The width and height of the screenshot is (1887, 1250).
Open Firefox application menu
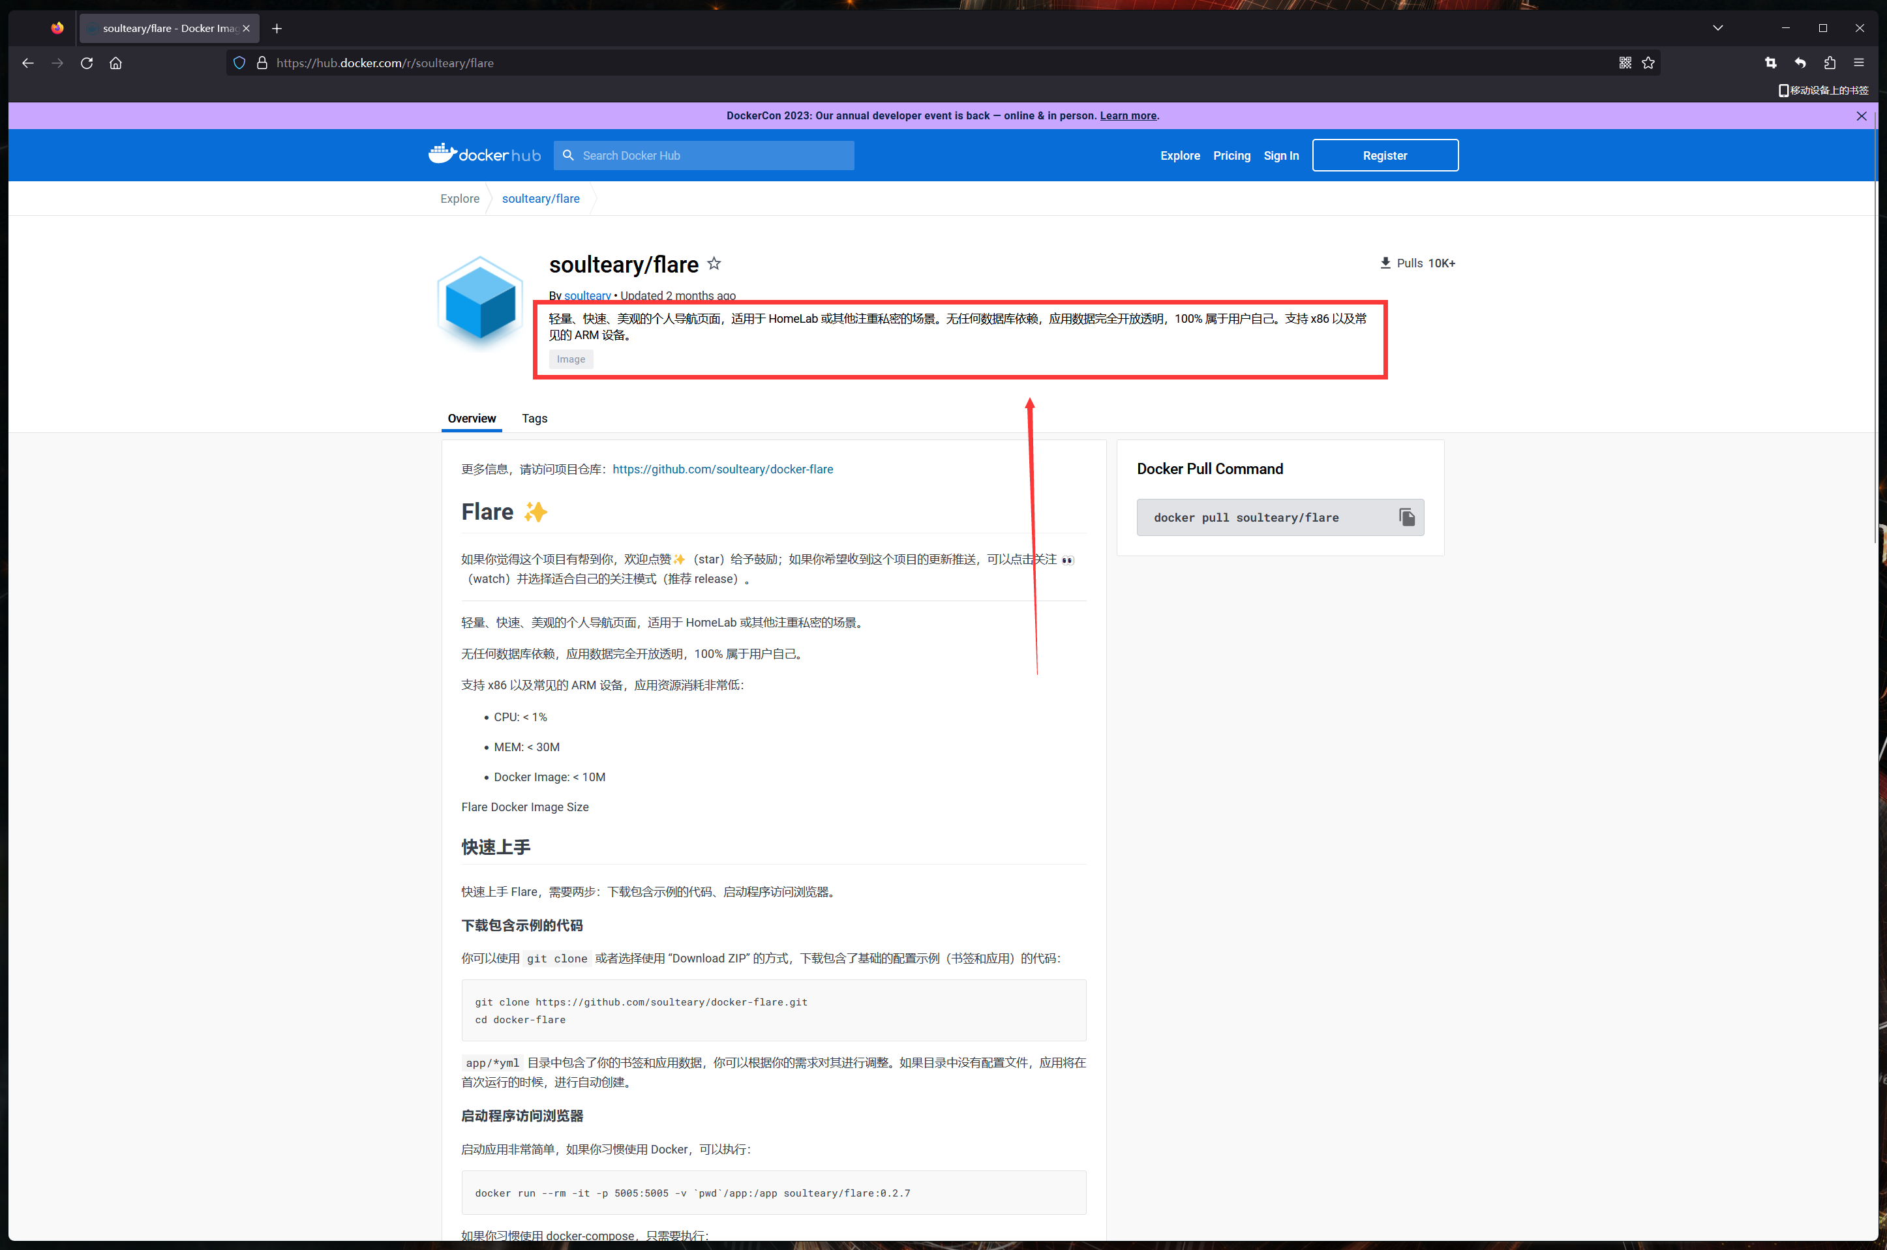[1858, 63]
